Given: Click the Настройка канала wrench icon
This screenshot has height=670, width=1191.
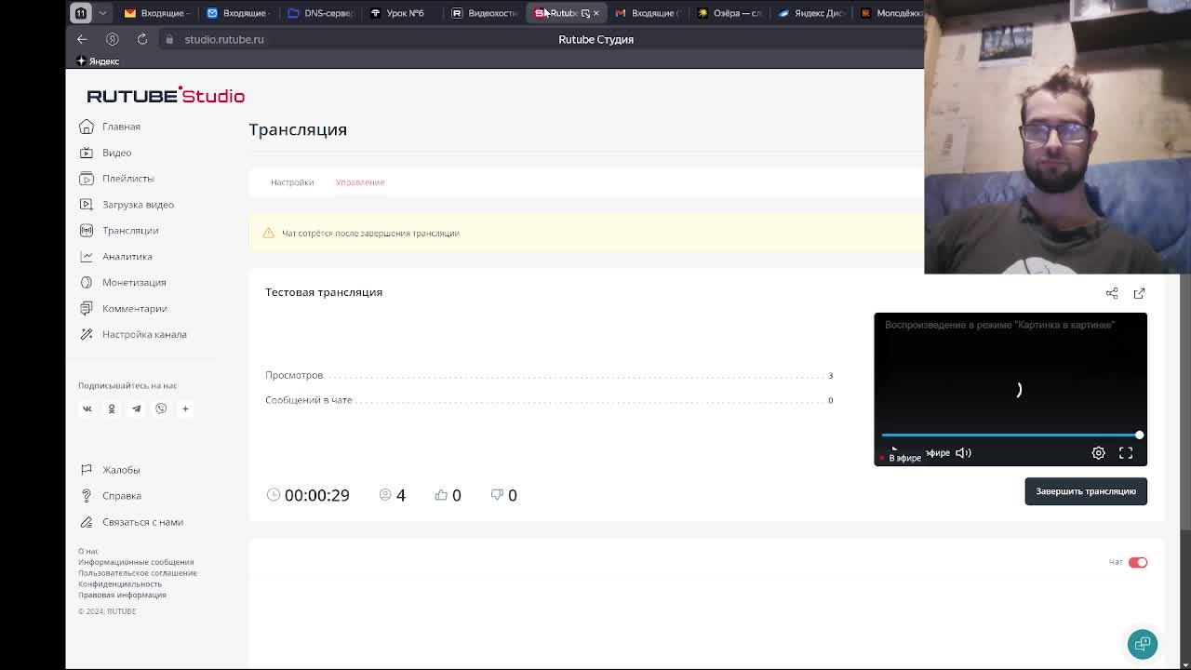Looking at the screenshot, I should pos(87,335).
